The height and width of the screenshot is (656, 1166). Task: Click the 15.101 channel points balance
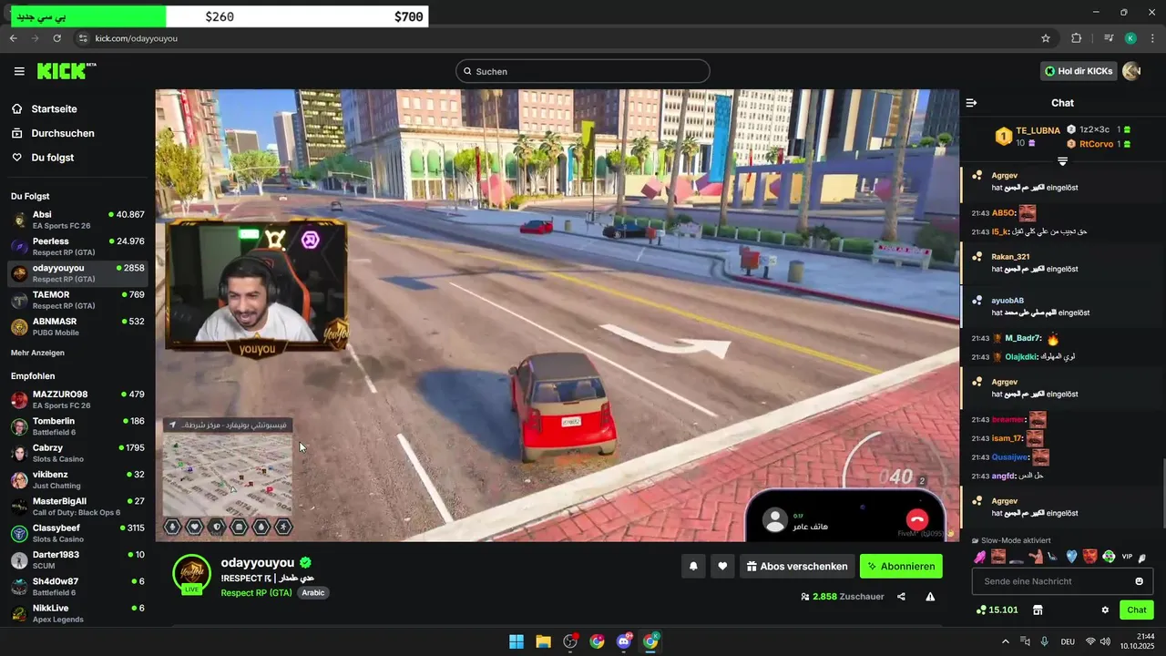point(997,610)
